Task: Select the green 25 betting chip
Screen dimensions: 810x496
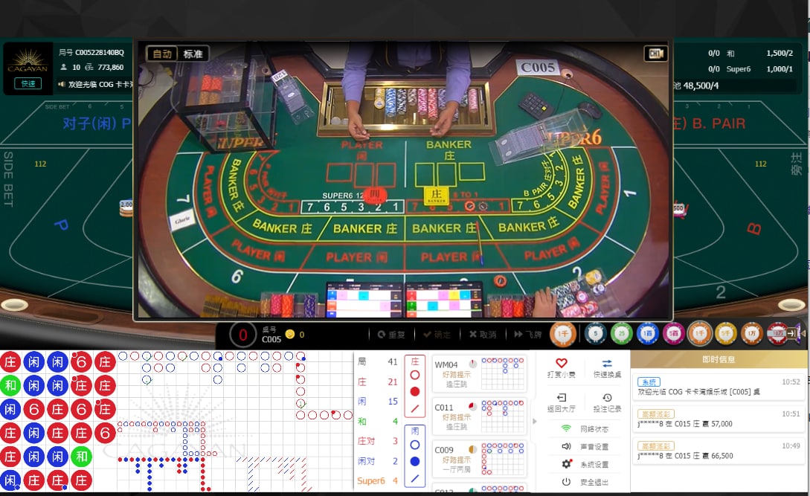Action: [x=622, y=335]
